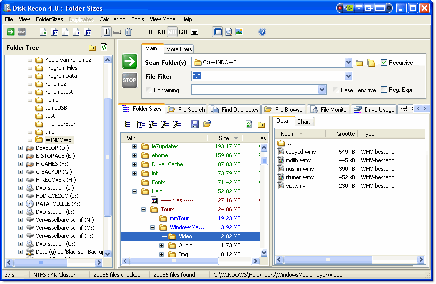Viewport: 436px width, 284px height.
Task: Click the up-folder icon in Folder Tree header
Action: point(92,48)
